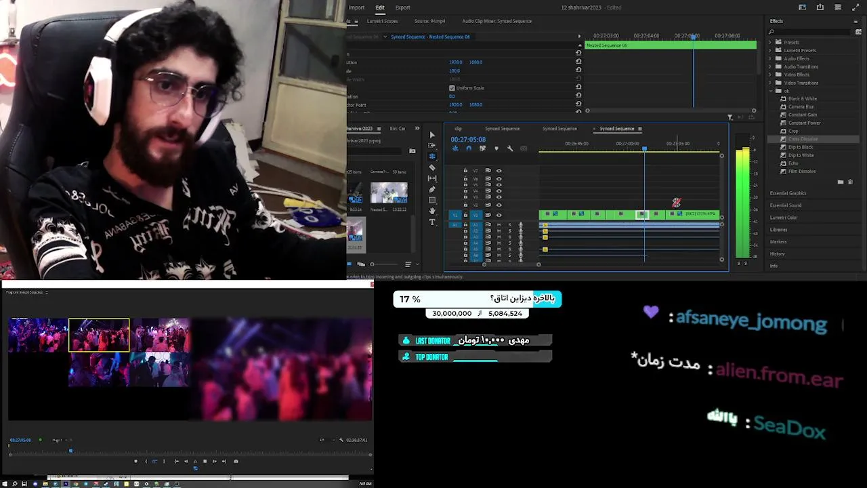Image resolution: width=867 pixels, height=488 pixels.
Task: Click New Custom Bin icon in Effects panel
Action: 841,182
